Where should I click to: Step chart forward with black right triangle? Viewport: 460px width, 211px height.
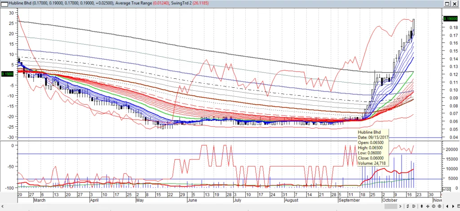point(453,206)
